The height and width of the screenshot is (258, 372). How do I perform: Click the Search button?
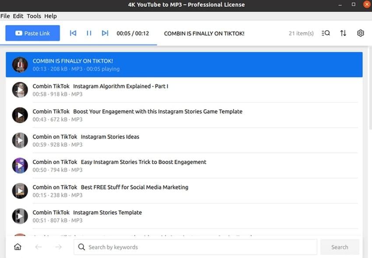[340, 247]
